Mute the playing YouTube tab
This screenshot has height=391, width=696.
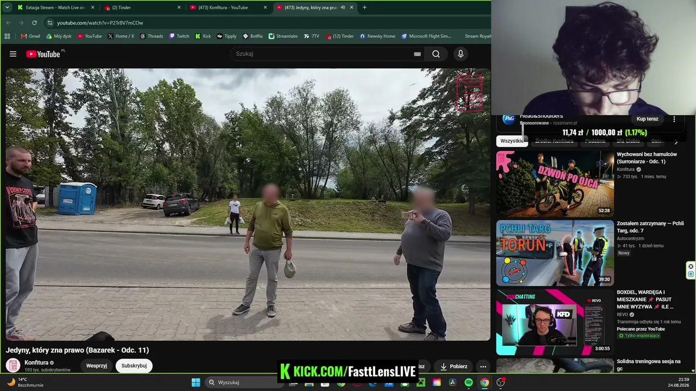pos(343,8)
